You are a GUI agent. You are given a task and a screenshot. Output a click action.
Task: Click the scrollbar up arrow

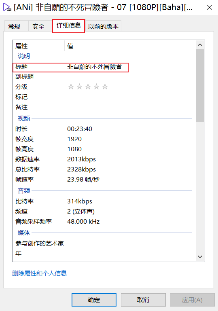pos(200,45)
